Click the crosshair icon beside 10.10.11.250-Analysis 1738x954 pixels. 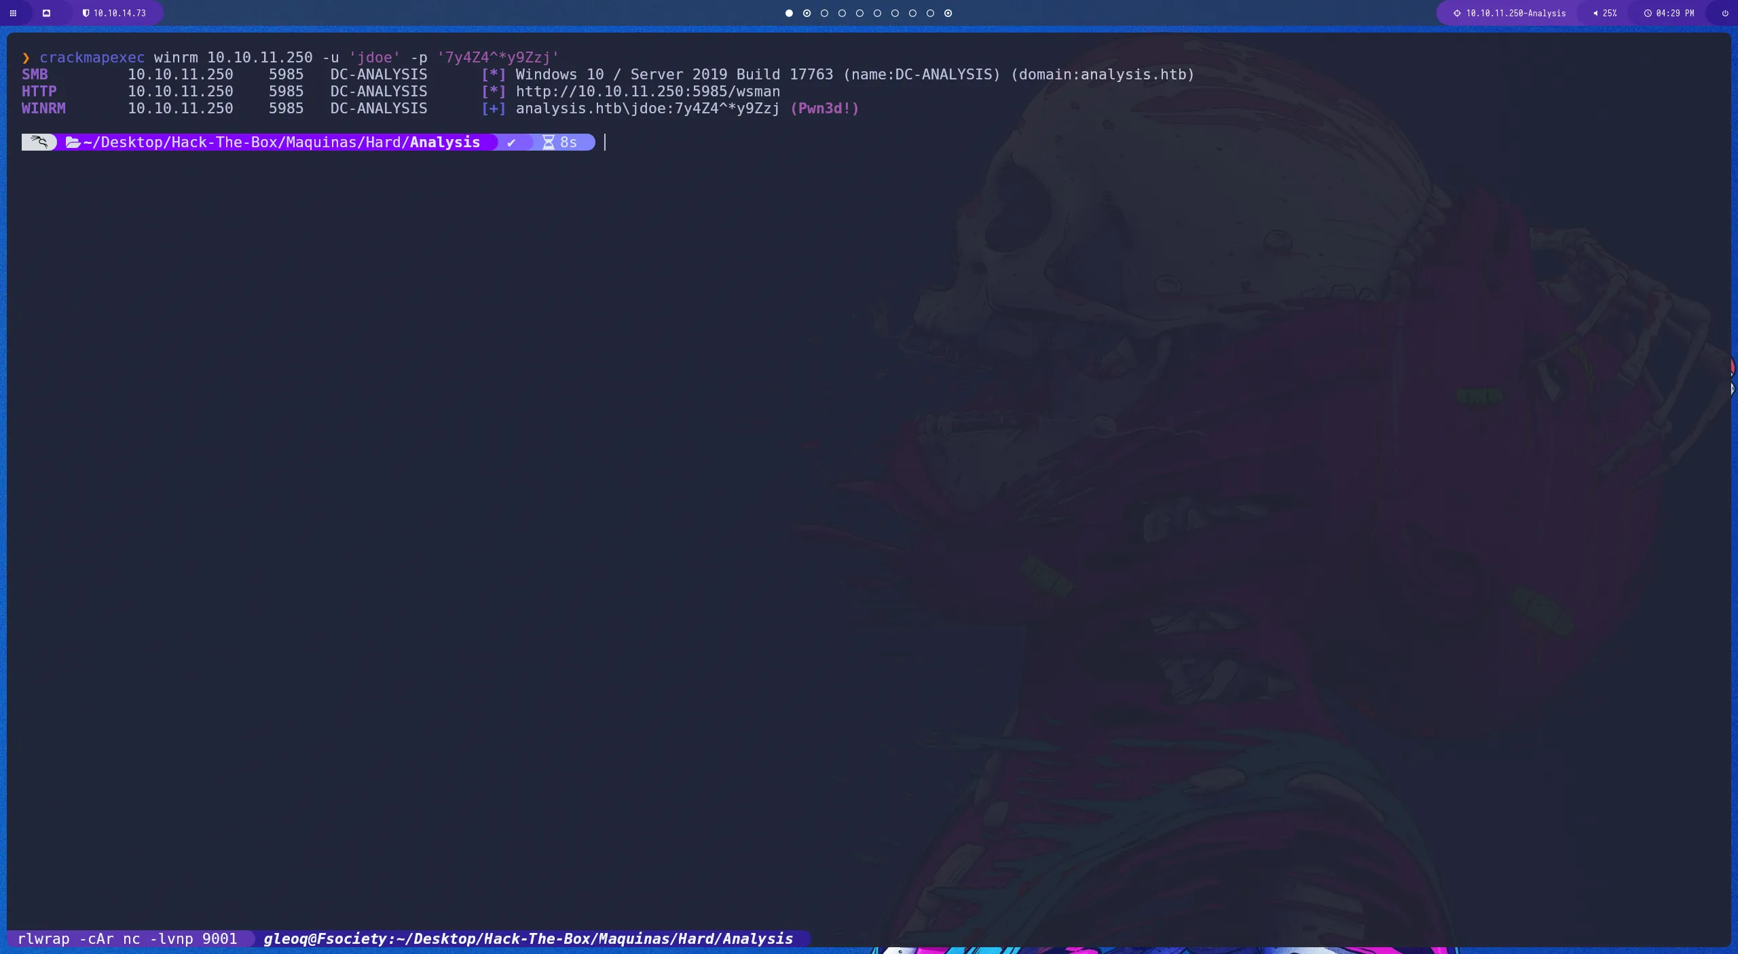(x=1456, y=13)
